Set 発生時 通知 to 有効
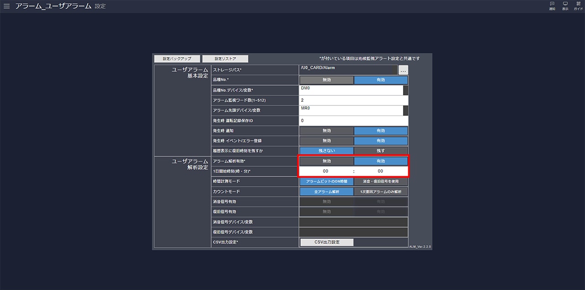Viewport: 585px width, 290px height. 381,131
